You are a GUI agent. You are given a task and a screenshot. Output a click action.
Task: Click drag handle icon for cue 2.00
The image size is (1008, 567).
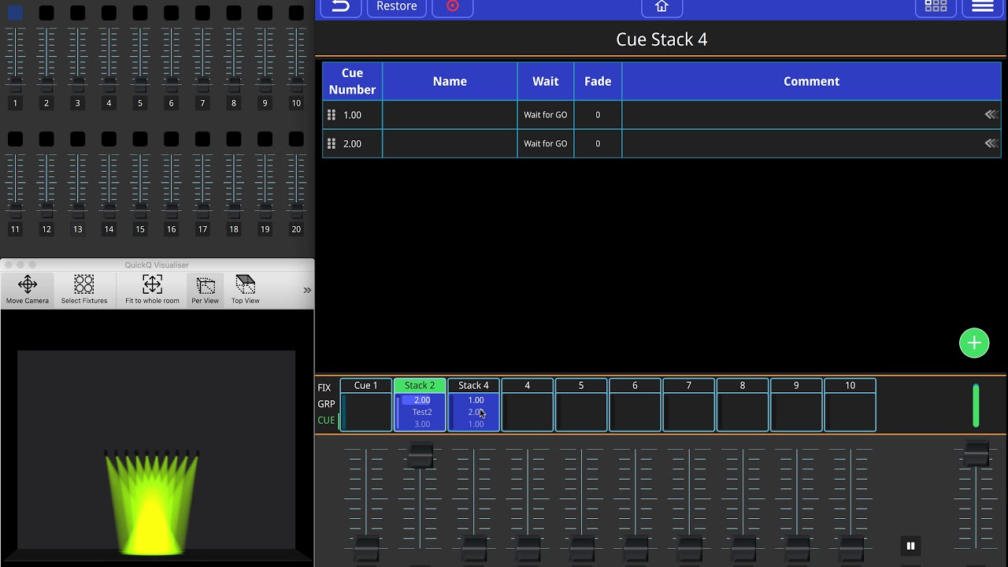pos(332,143)
